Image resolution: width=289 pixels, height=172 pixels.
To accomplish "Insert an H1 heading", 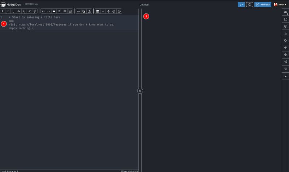I will point(43,12).
